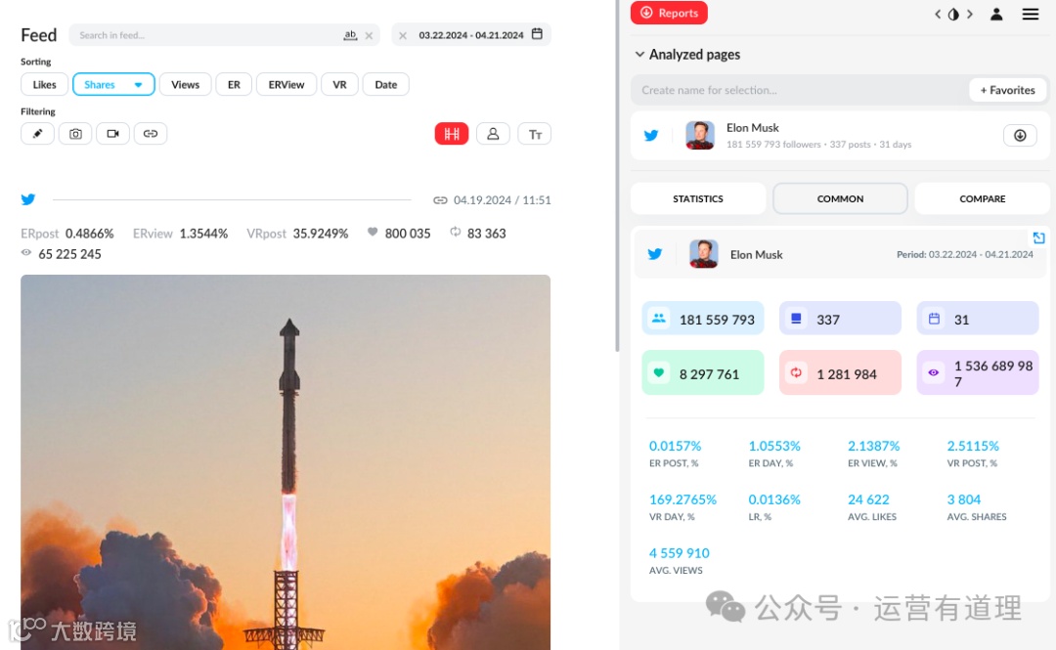Click the right arrow navigation chevron

[x=970, y=14]
